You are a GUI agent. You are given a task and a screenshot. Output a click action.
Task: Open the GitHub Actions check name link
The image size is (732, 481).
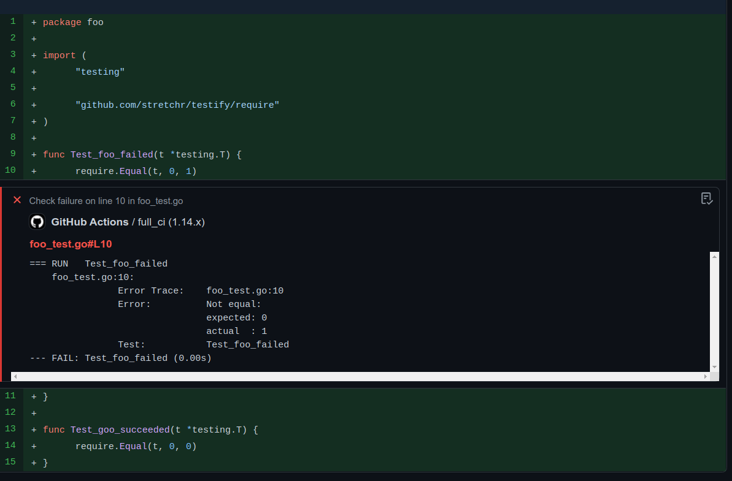[90, 222]
